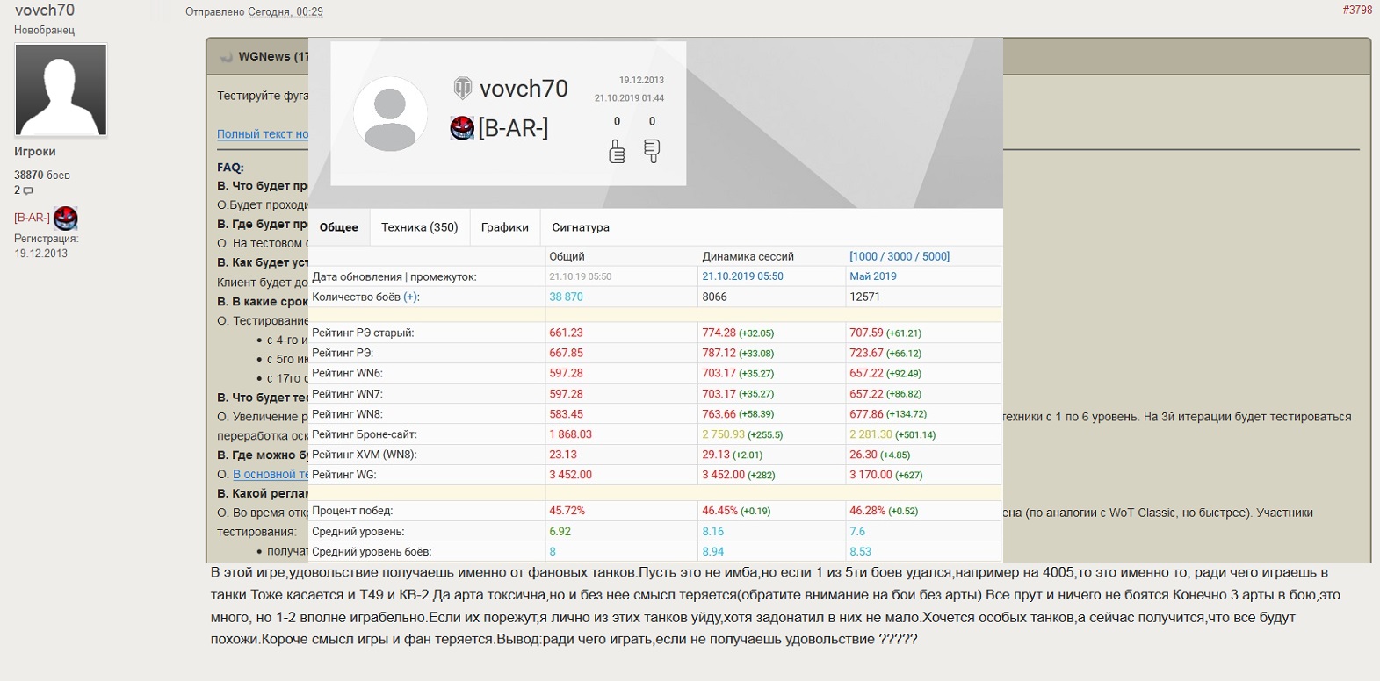Screen dimensions: 1380x681
Task: Select the 5000 battles range link
Action: click(934, 256)
